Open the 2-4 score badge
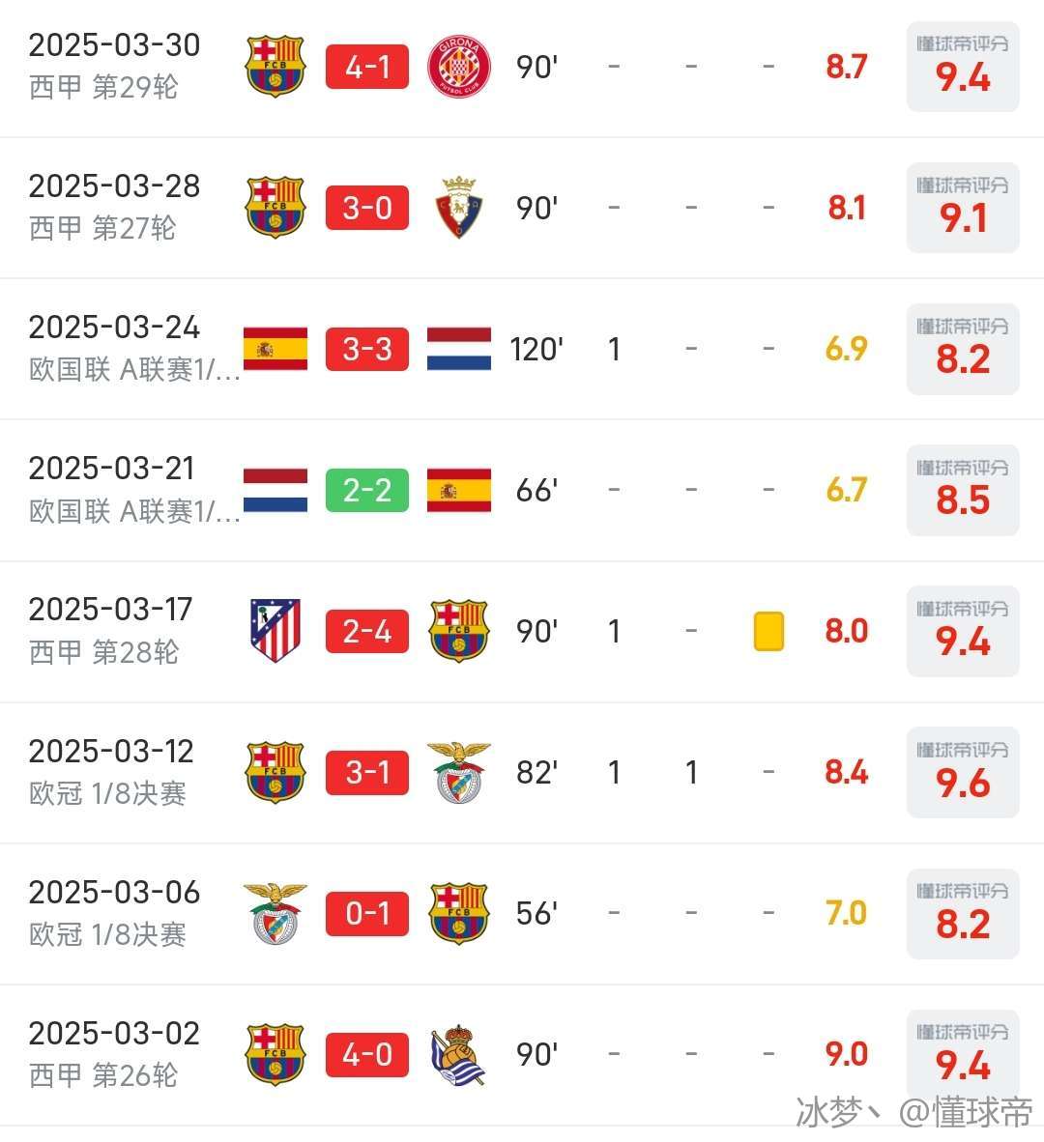The image size is (1044, 1142). 367,632
